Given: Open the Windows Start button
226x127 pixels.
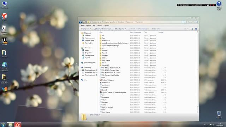Looking at the screenshot, I should 3,125.
